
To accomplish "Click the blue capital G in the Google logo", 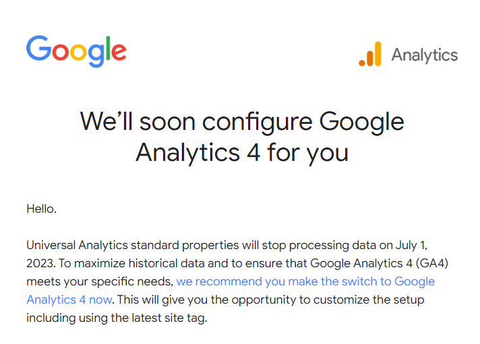I will pyautogui.click(x=38, y=49).
